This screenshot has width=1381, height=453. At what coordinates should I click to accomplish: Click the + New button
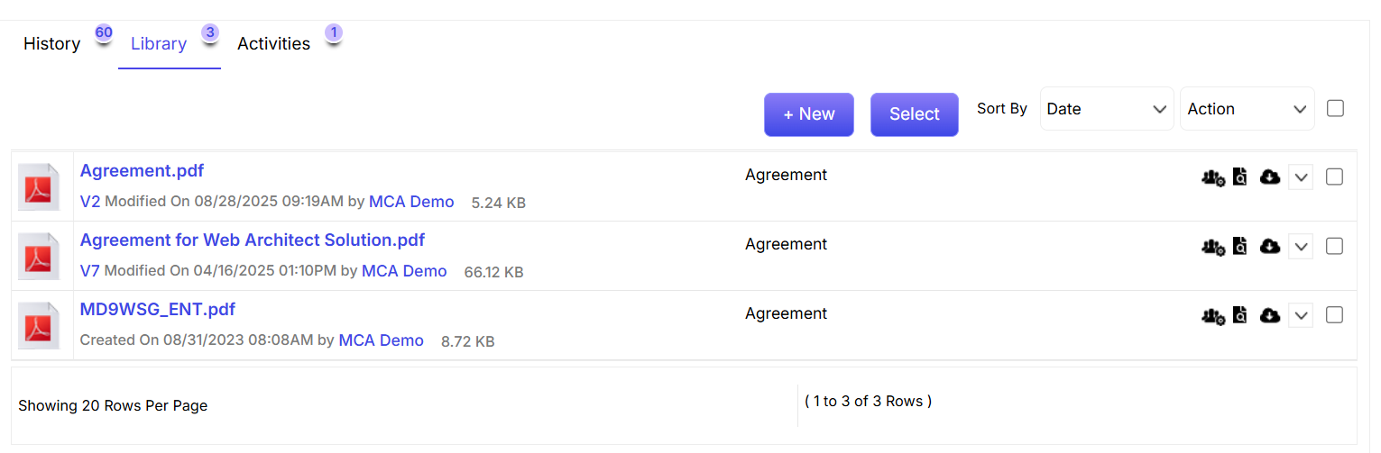[809, 114]
